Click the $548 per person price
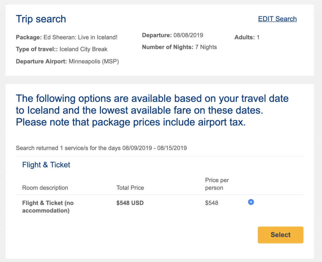The width and height of the screenshot is (322, 262). [x=212, y=203]
